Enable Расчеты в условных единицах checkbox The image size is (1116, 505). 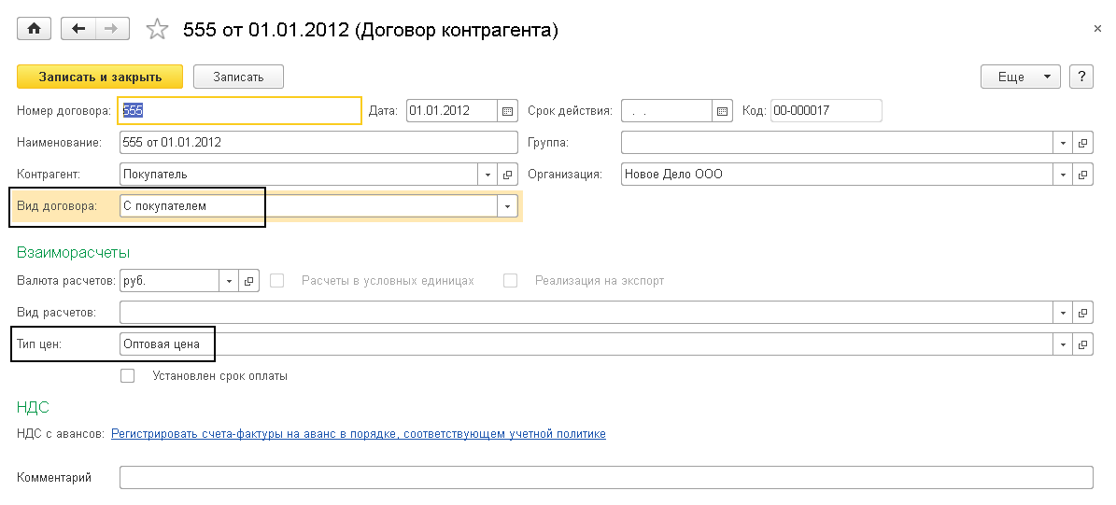point(277,281)
